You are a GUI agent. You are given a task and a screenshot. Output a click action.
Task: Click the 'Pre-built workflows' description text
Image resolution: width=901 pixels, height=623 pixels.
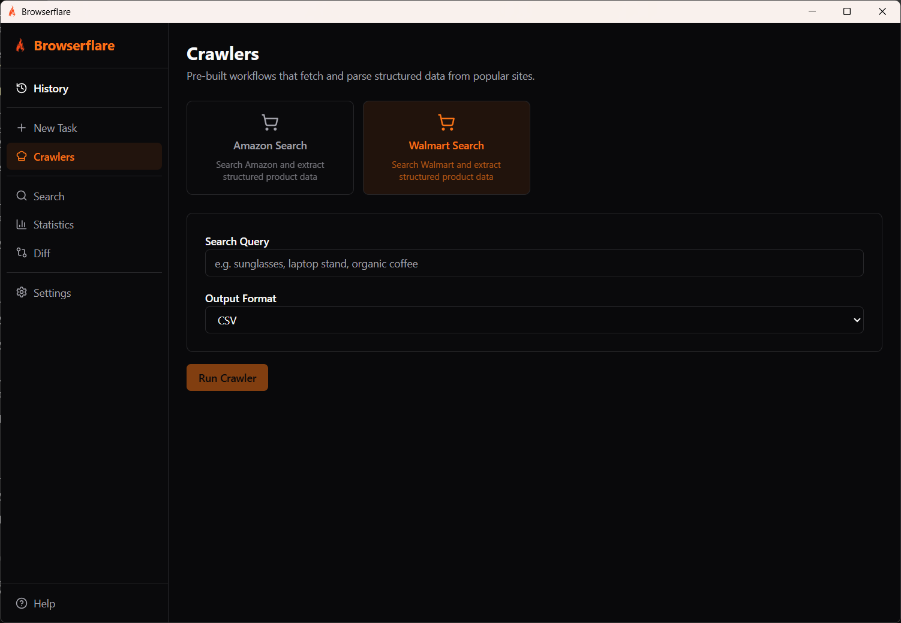click(x=361, y=76)
